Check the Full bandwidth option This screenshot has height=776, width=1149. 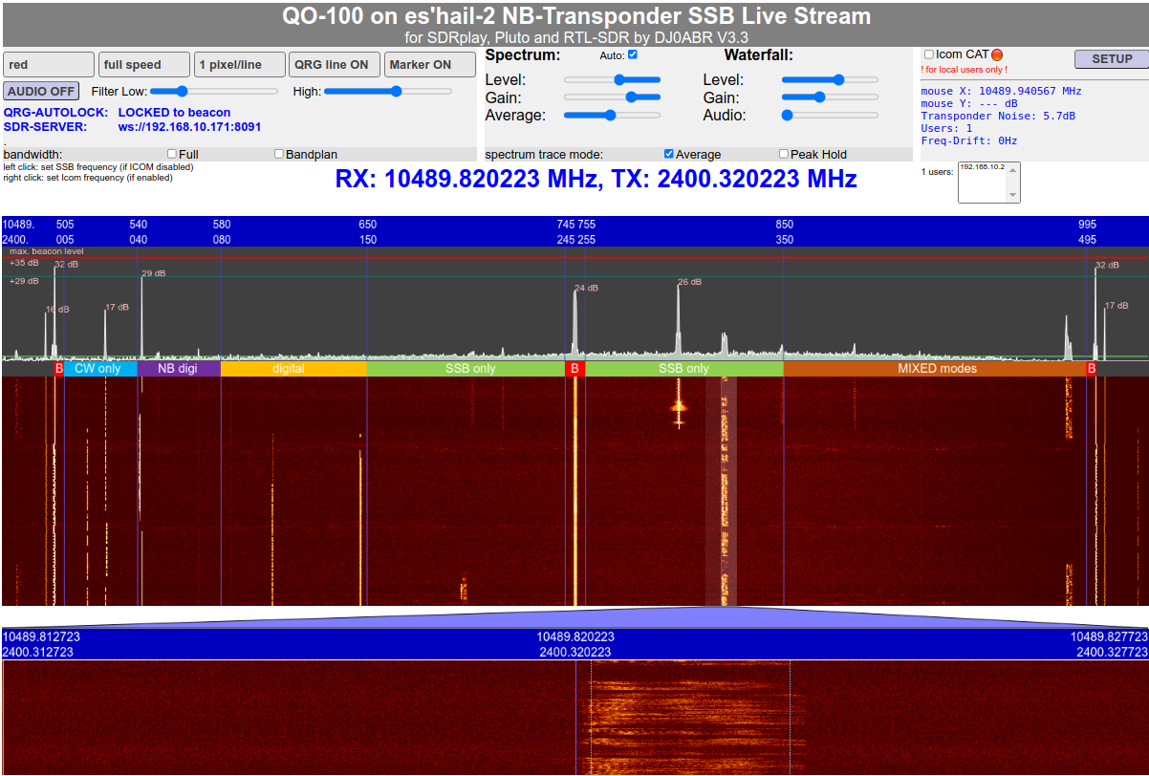[x=172, y=154]
